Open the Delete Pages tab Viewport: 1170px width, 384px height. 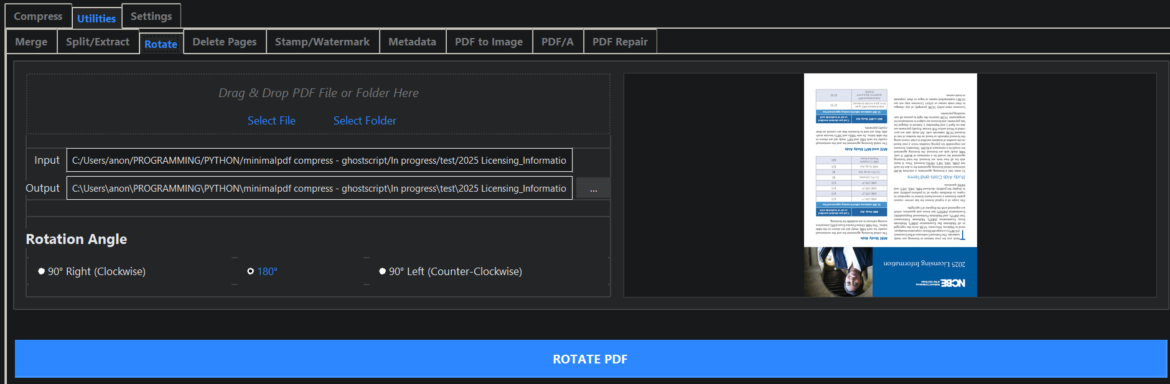tap(224, 42)
